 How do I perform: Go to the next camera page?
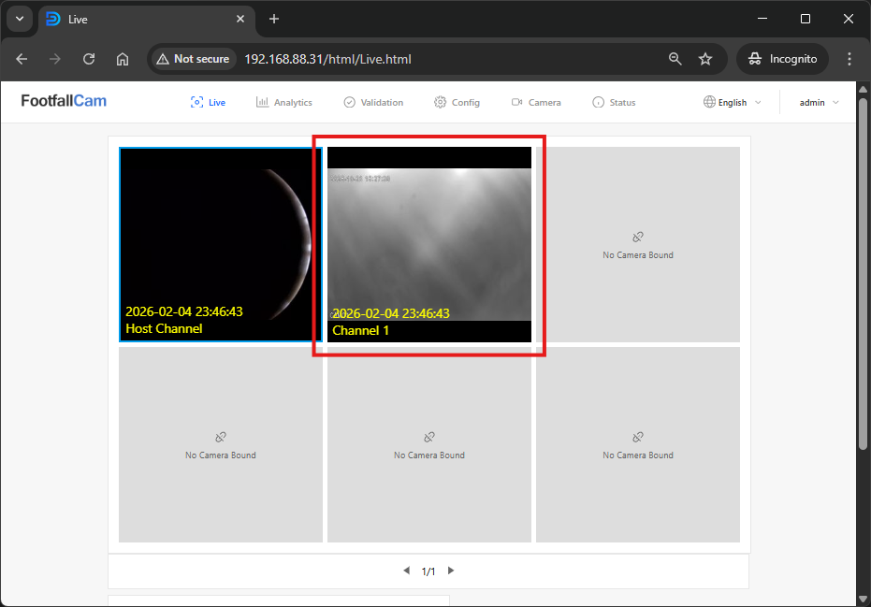tap(451, 571)
